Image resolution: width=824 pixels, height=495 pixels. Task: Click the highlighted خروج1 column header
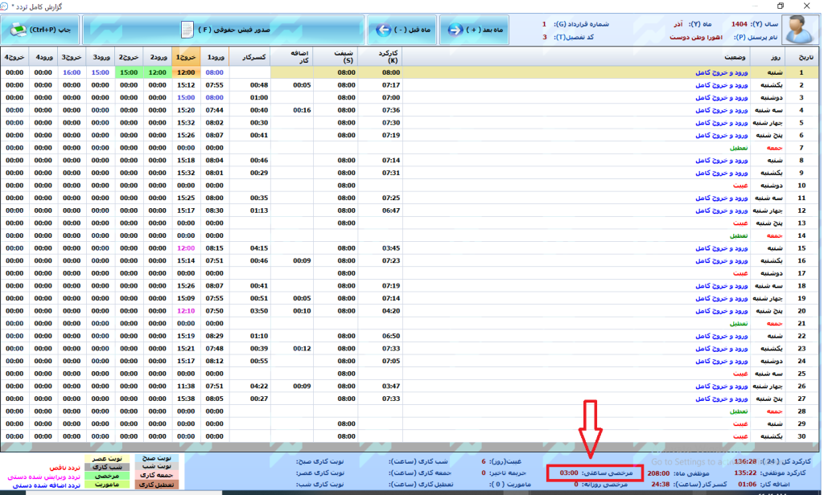click(186, 58)
